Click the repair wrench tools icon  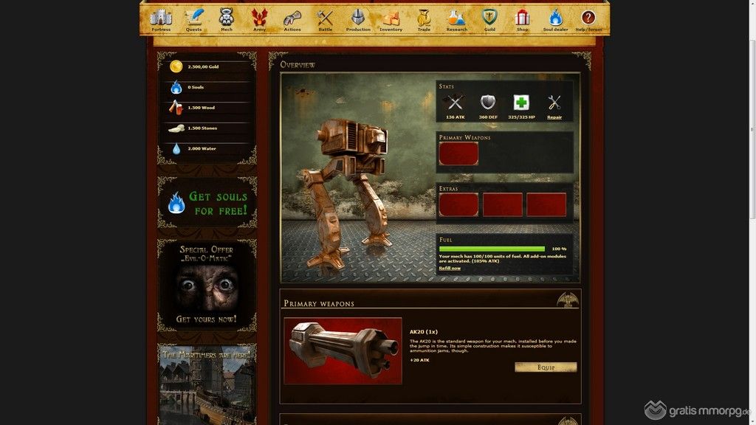(x=554, y=103)
